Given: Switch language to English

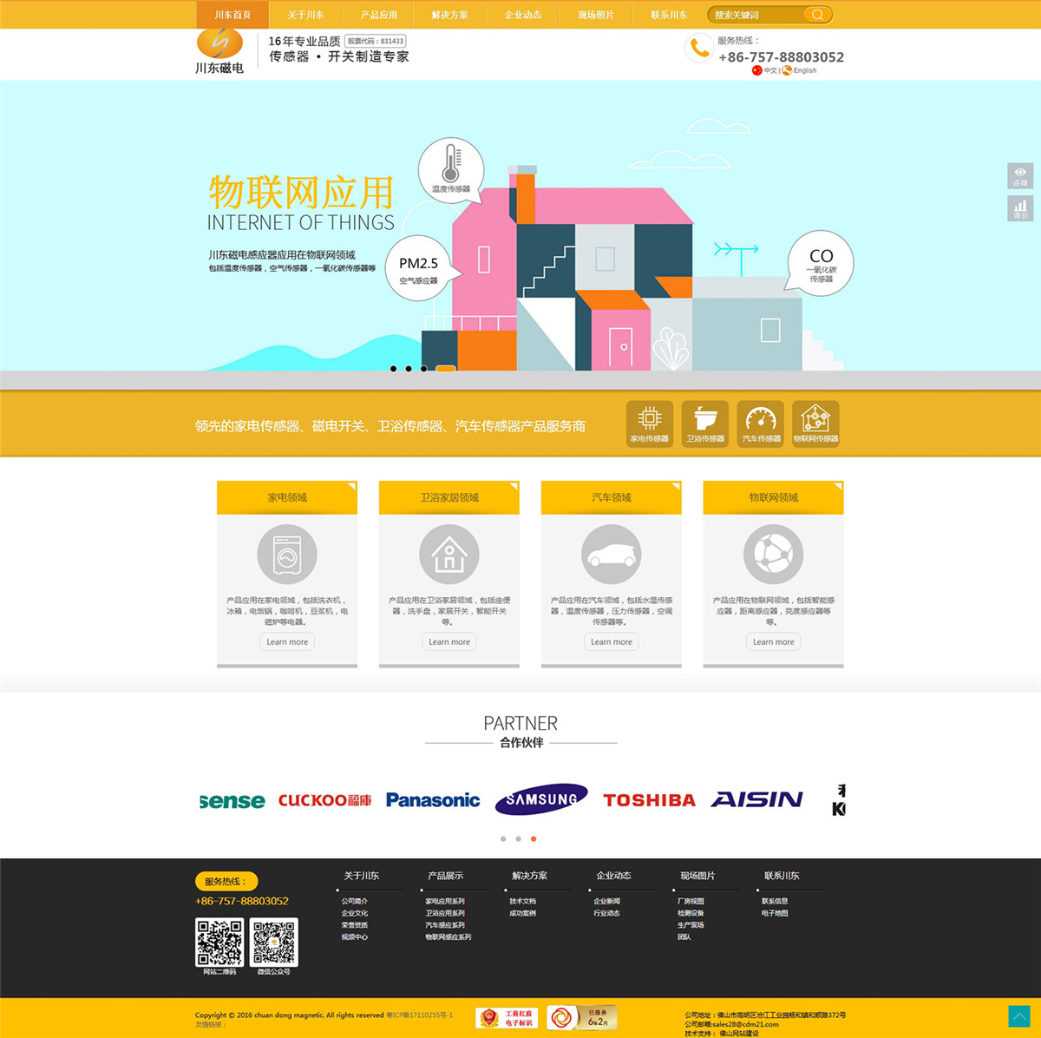Looking at the screenshot, I should pos(804,71).
